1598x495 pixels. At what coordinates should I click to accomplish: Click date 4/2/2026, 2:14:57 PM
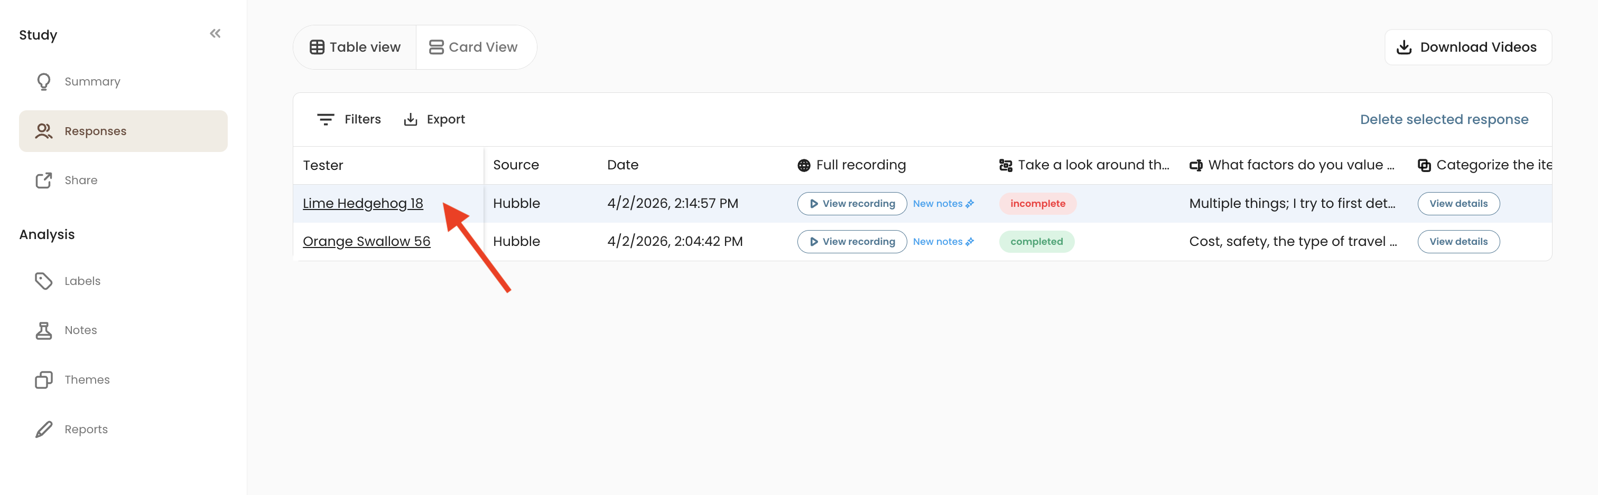pos(673,203)
